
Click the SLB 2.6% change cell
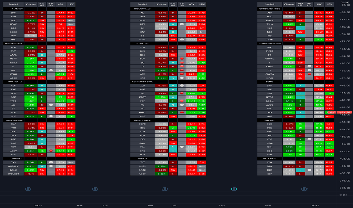289,154
